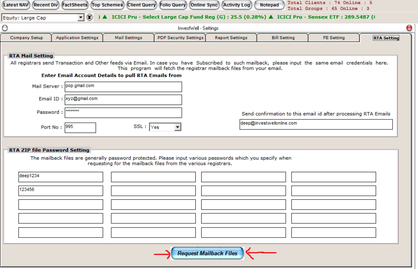Image resolution: width=418 pixels, height=269 pixels.
Task: Click the Mail Server input field
Action: click(123, 87)
